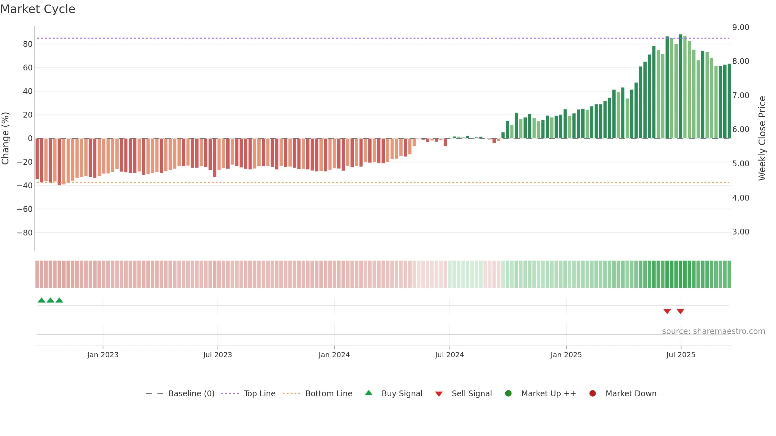Click the red Sell Signal triangle in legend
776x436 pixels.
pyautogui.click(x=439, y=394)
